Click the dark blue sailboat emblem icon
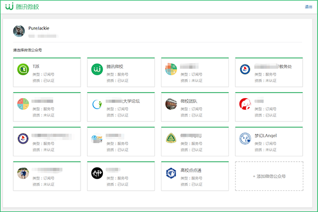This screenshot has width=318, height=212. 23,138
